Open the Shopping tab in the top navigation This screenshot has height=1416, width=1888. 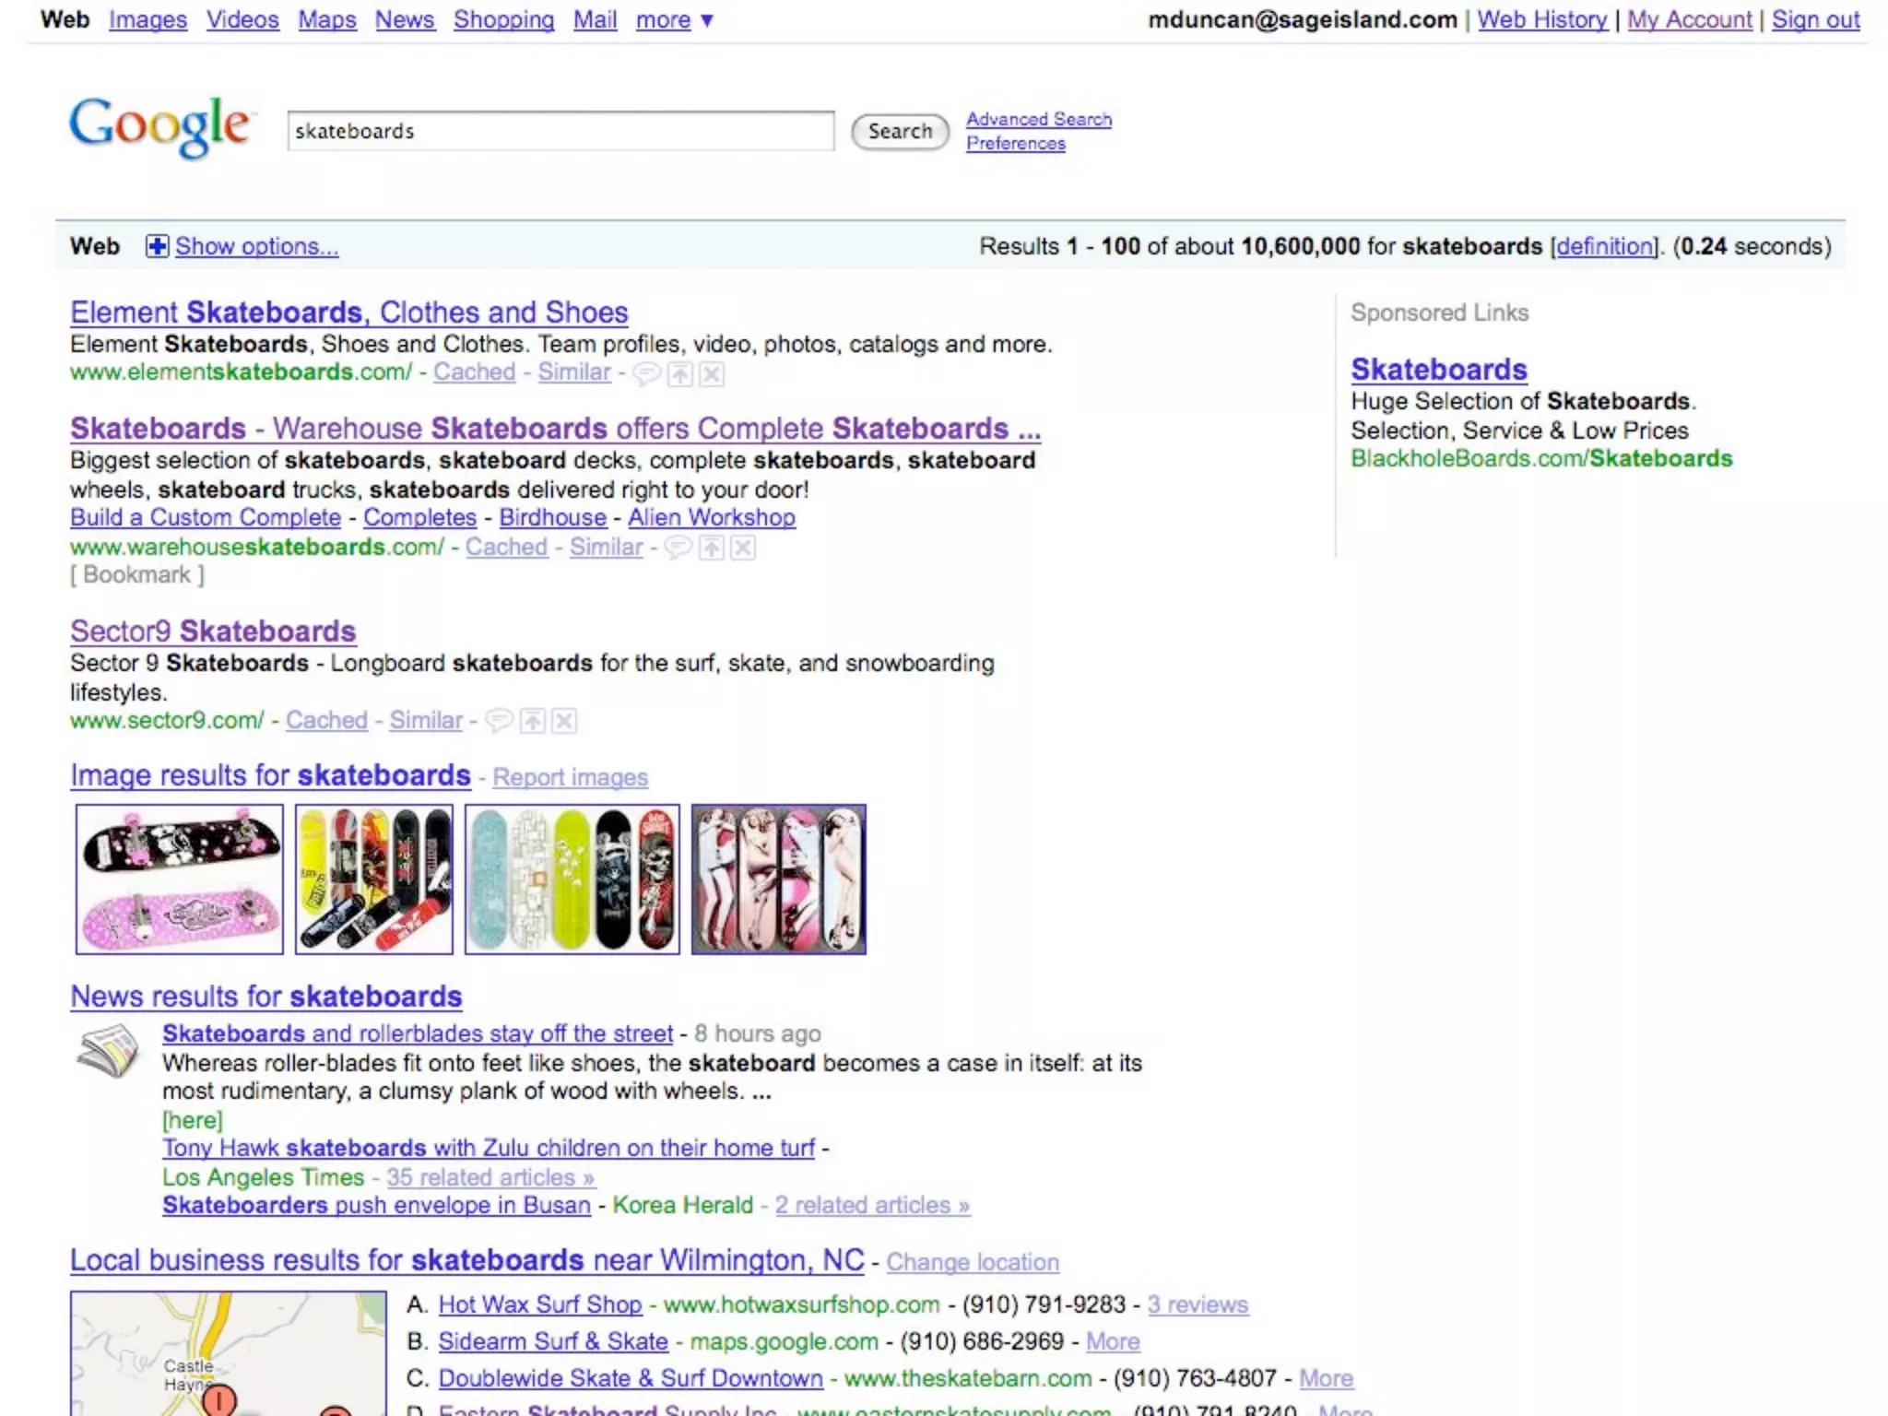pyautogui.click(x=503, y=19)
